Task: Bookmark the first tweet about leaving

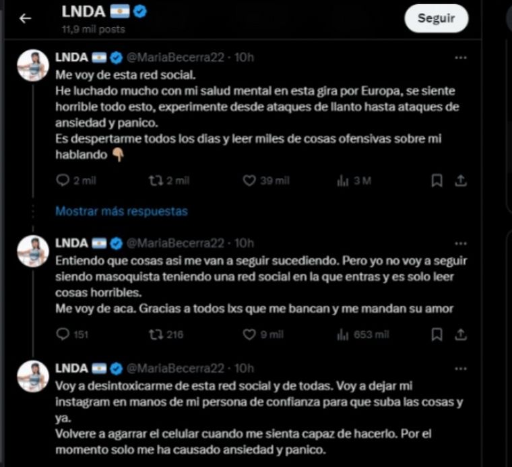Action: coord(437,181)
